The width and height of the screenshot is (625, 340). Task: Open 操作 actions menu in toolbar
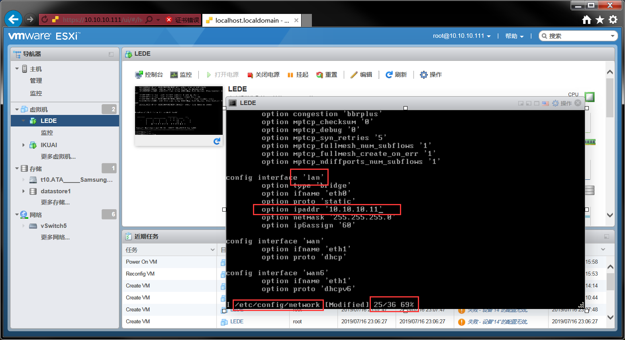coord(431,75)
